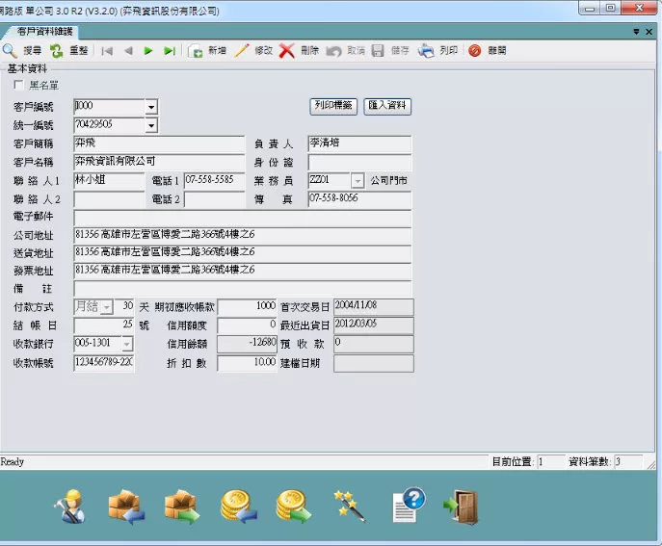
Task: Expand the 統一編號 dropdown
Action: coord(151,125)
